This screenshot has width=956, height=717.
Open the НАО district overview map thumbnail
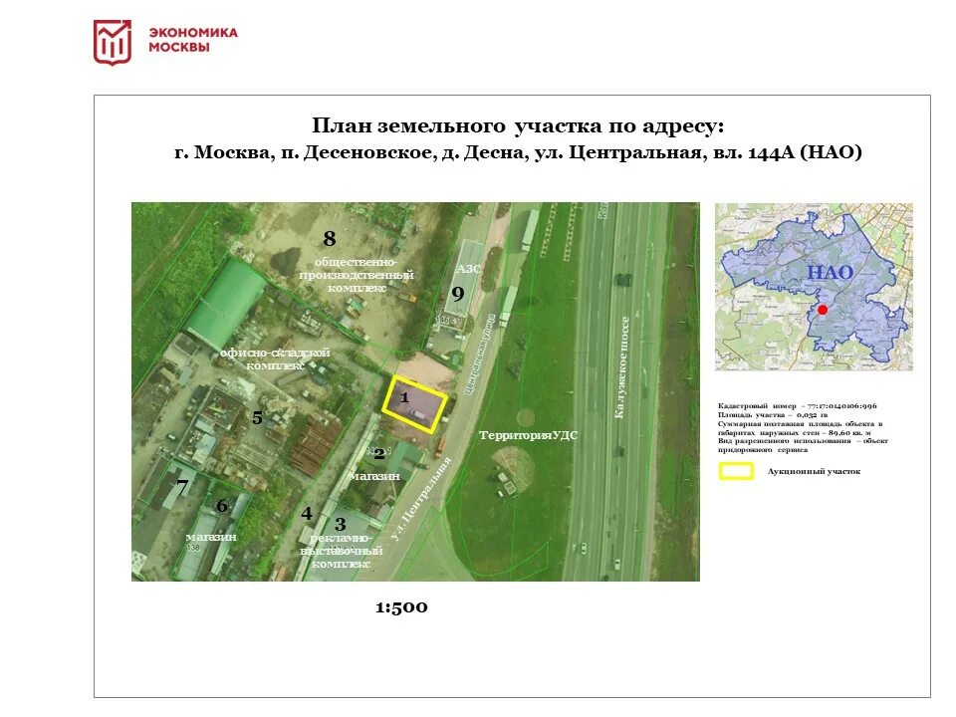814,287
